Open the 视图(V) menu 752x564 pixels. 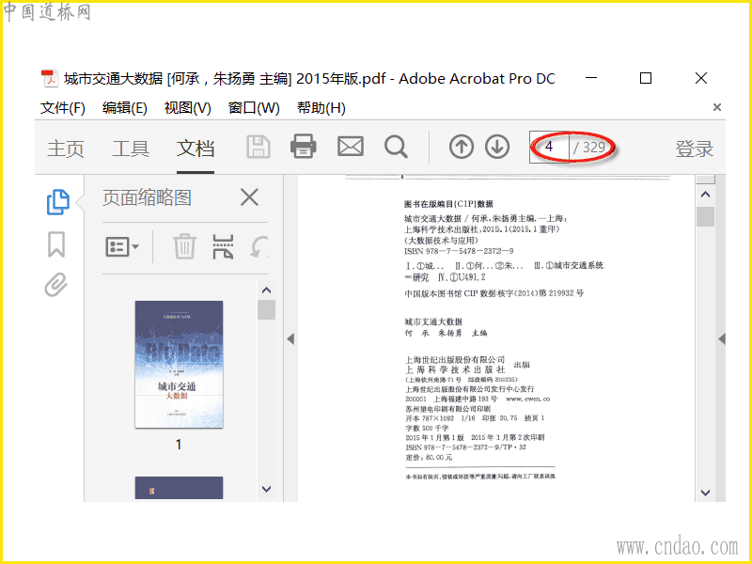click(187, 108)
